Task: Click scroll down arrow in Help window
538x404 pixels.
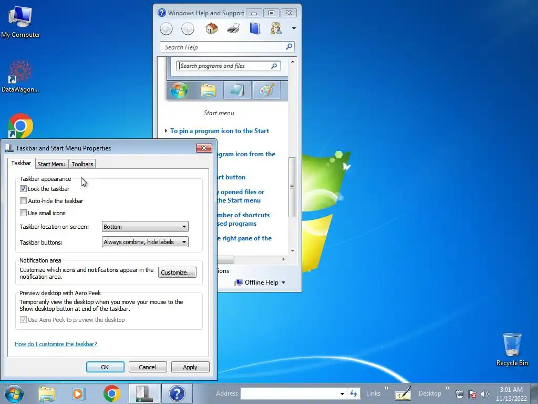Action: (x=293, y=250)
